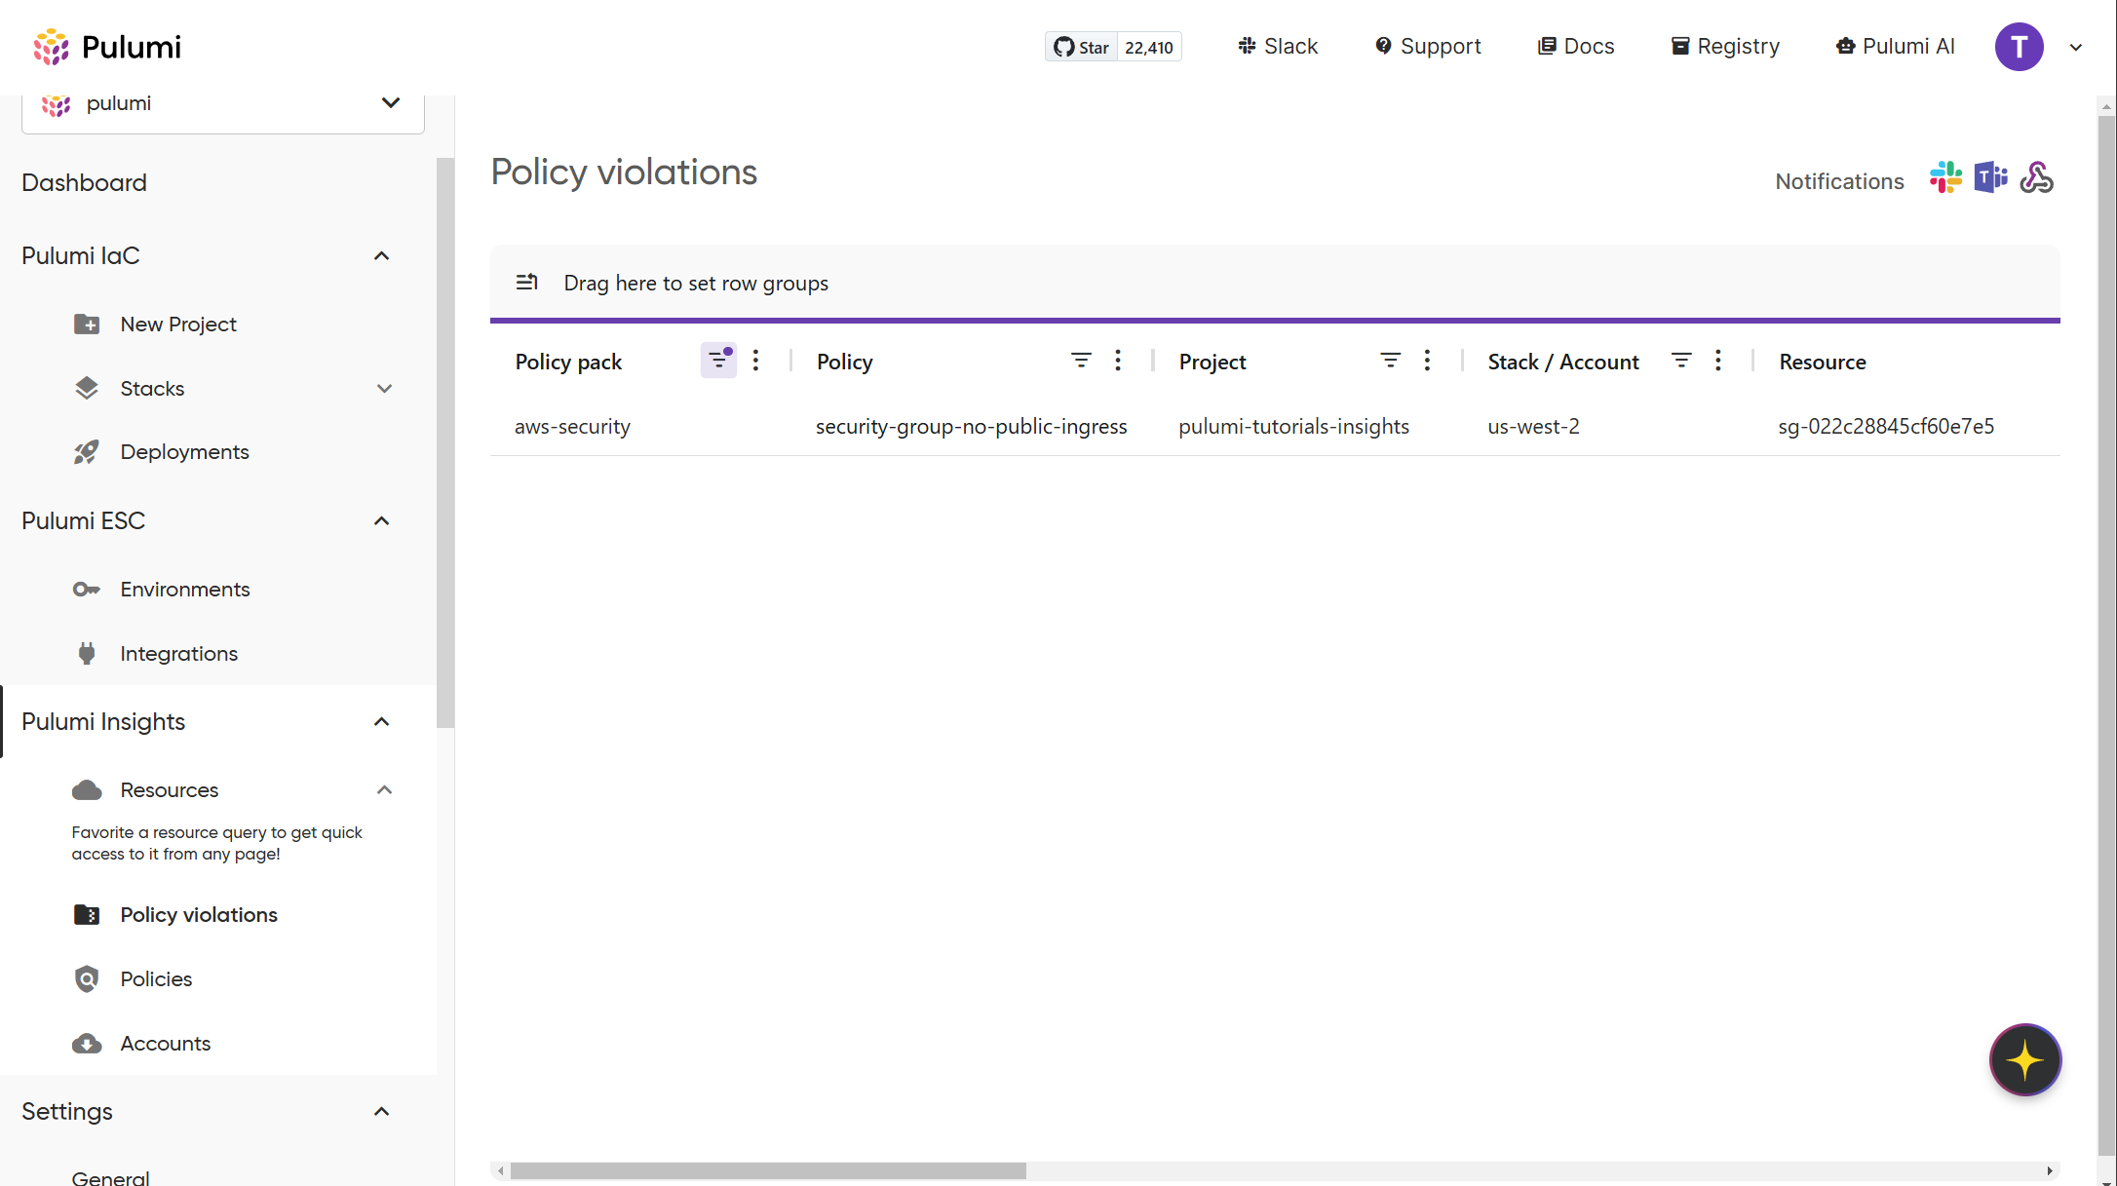Open the Pulumi AI sparkle assistant button
2117x1186 pixels.
coord(2024,1059)
